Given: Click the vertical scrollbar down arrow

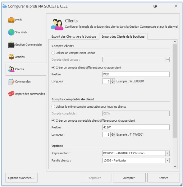Looking at the screenshot, I should pyautogui.click(x=175, y=166).
